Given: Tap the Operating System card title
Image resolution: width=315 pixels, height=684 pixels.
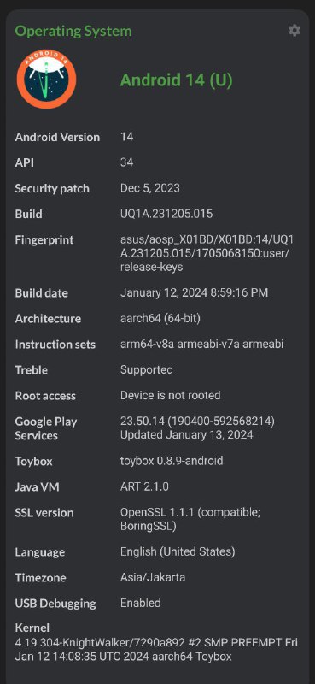Looking at the screenshot, I should point(73,32).
